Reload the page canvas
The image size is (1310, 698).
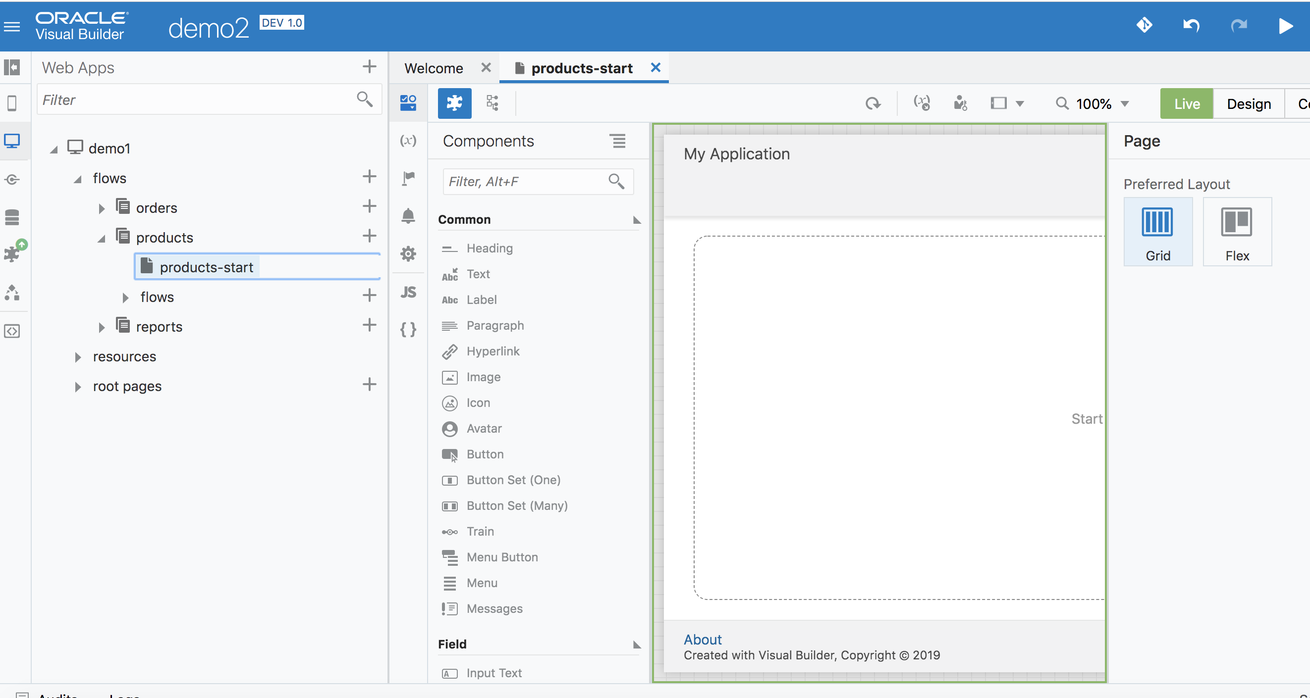pyautogui.click(x=873, y=103)
